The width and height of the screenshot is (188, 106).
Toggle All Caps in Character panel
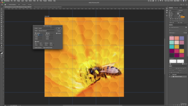click(x=174, y=19)
